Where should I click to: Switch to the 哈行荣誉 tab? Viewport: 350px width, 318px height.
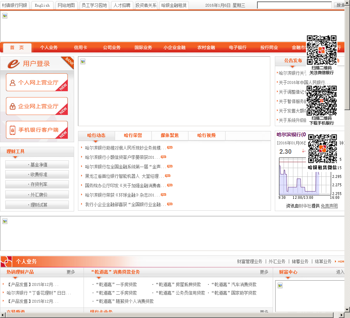[x=133, y=136]
